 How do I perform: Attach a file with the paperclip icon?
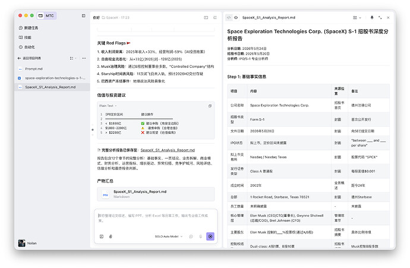point(111,237)
